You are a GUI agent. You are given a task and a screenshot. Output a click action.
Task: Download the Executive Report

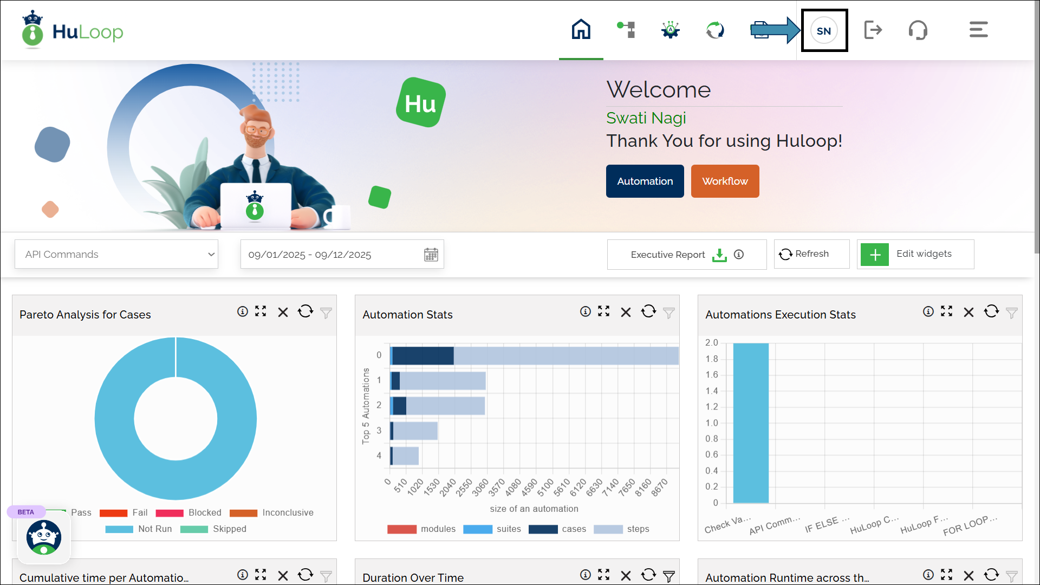click(x=719, y=255)
